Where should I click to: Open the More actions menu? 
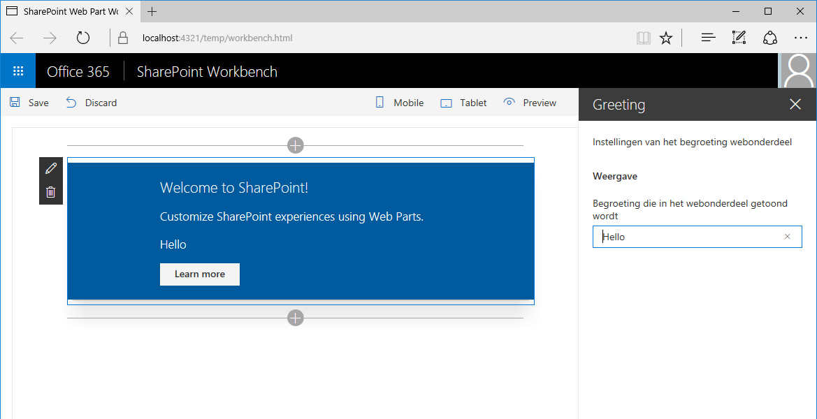[800, 38]
